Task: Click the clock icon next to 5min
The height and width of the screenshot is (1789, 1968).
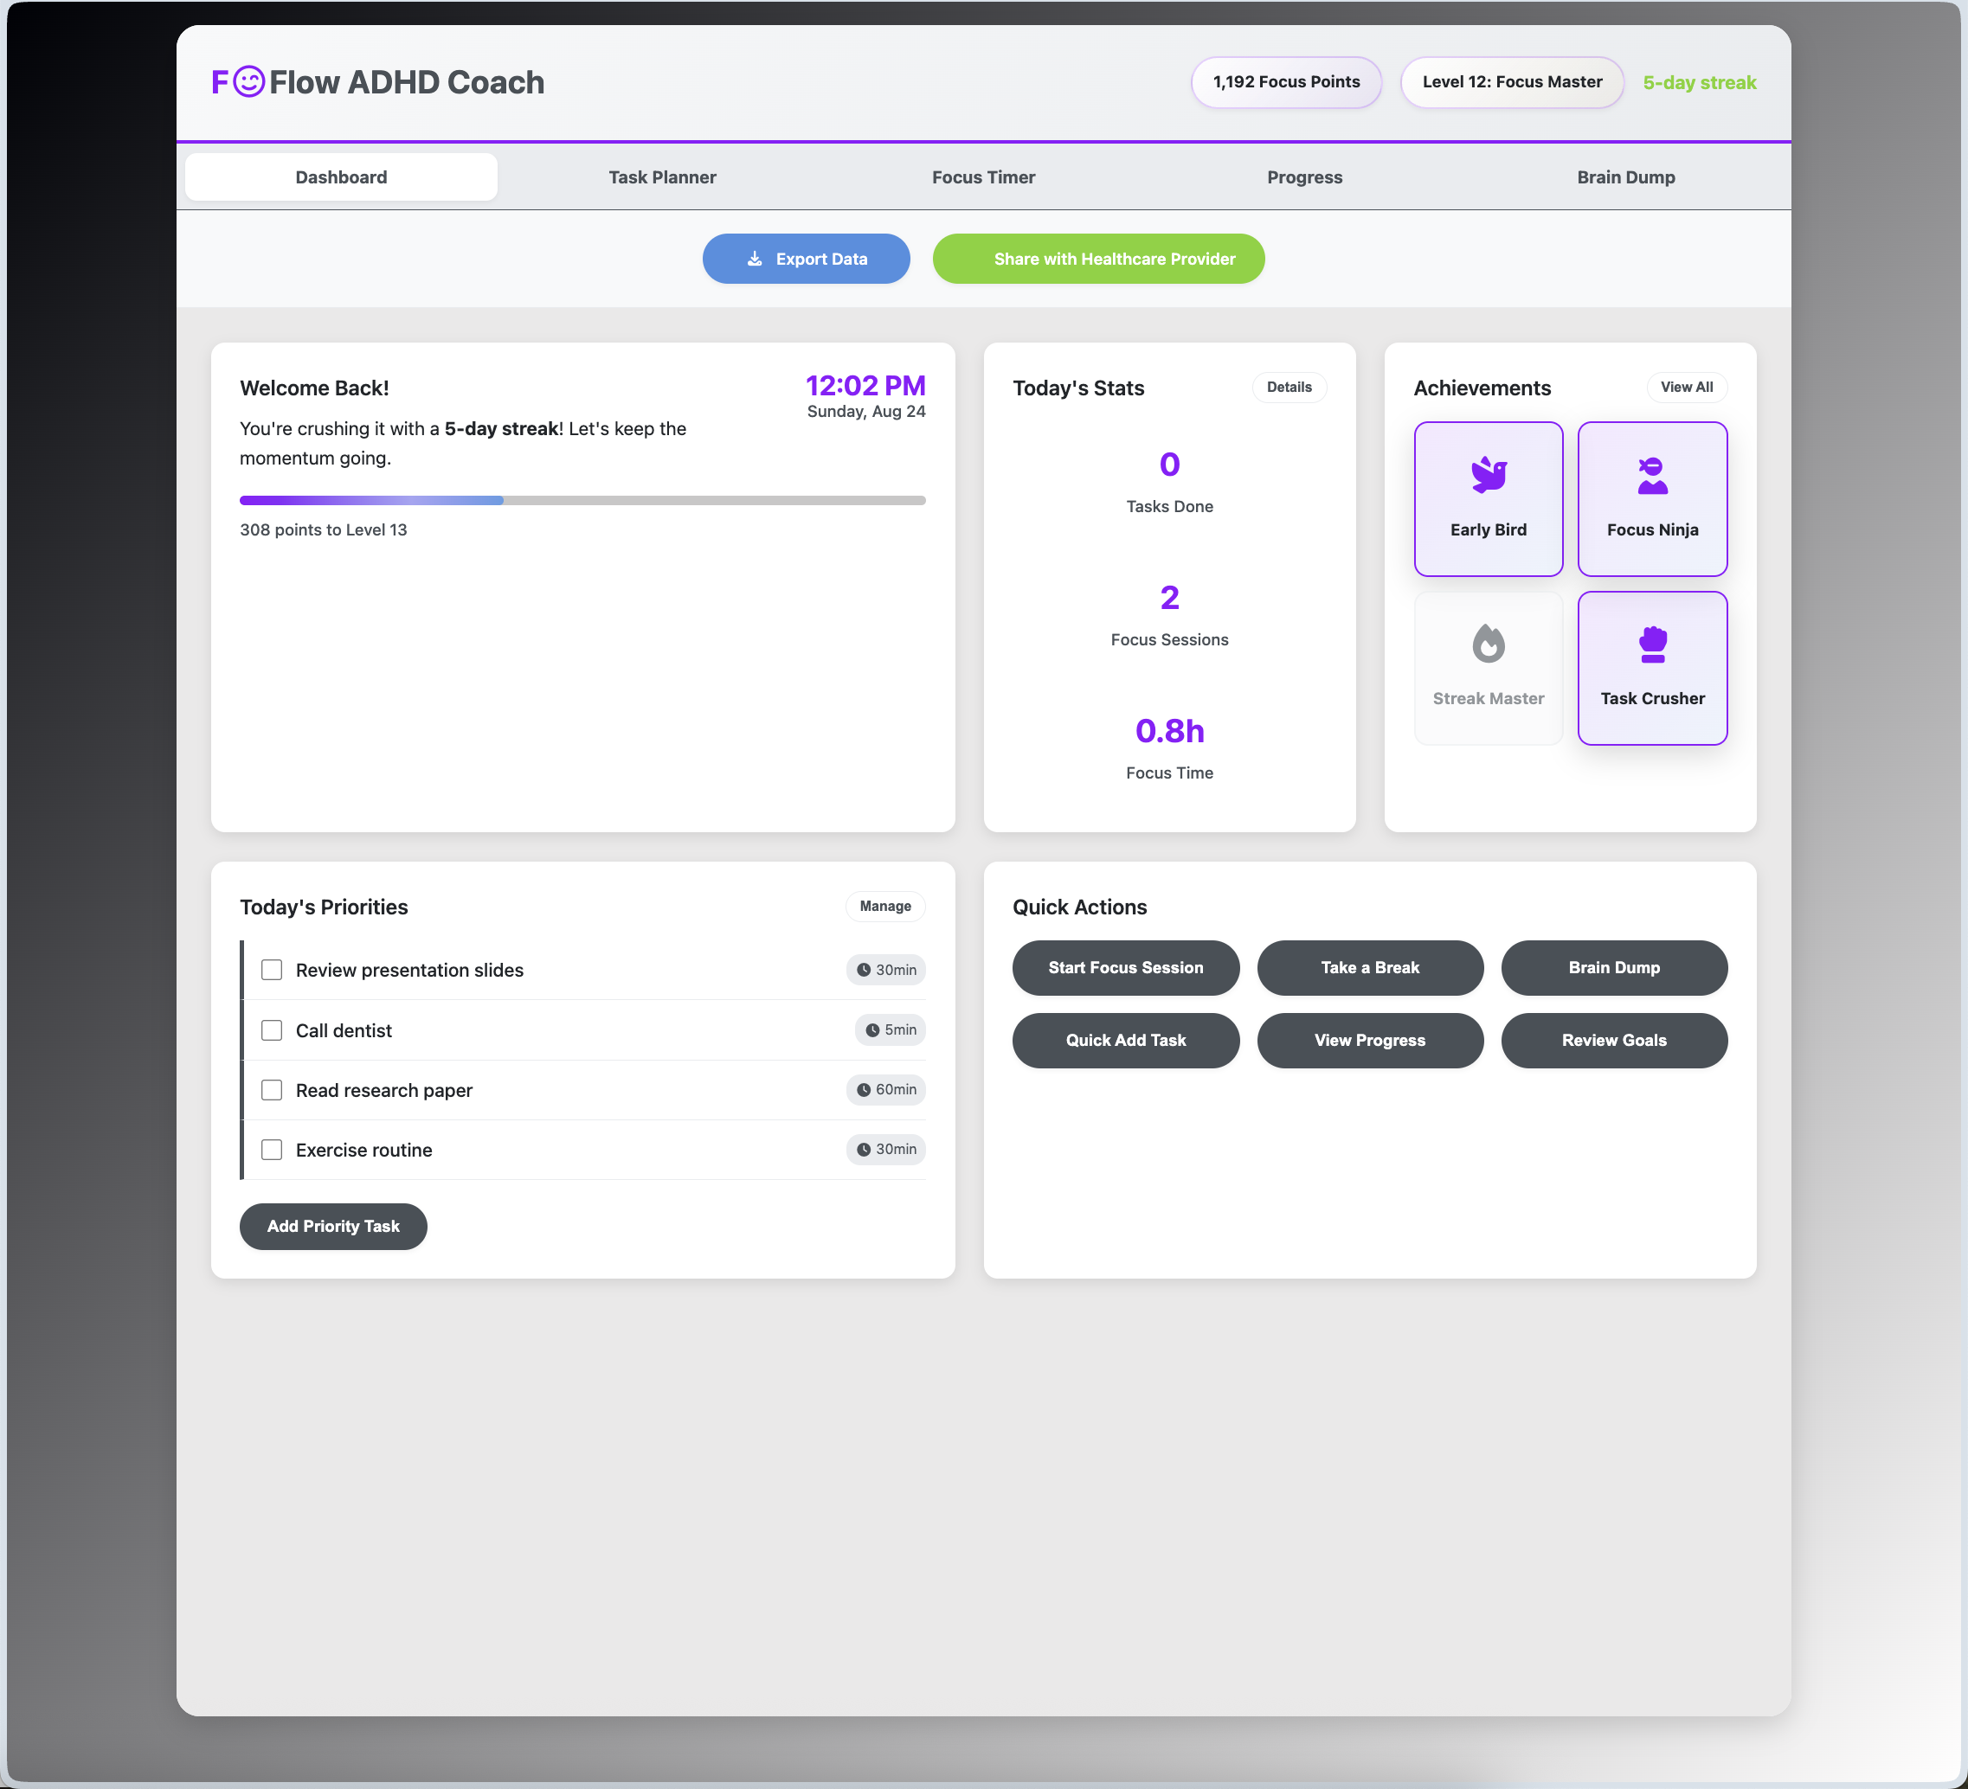Action: 871,1029
